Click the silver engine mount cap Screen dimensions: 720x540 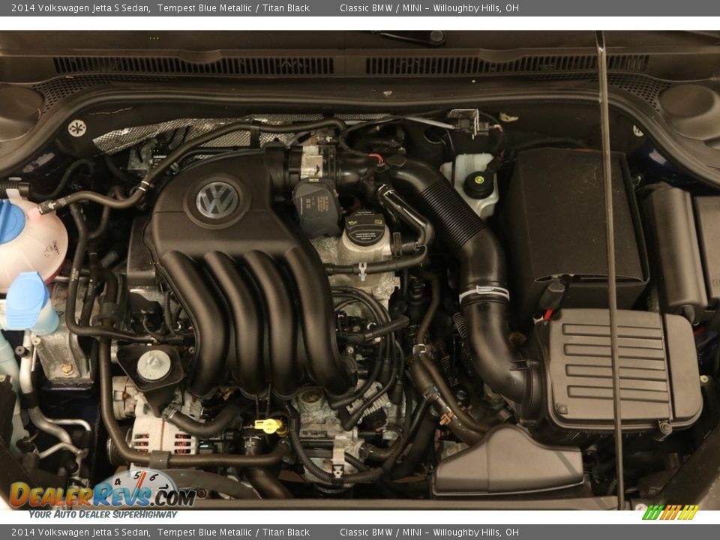tap(154, 365)
